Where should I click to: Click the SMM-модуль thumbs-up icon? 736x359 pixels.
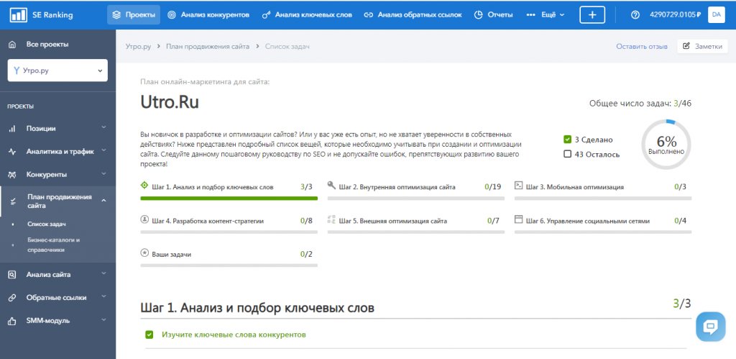coord(12,320)
